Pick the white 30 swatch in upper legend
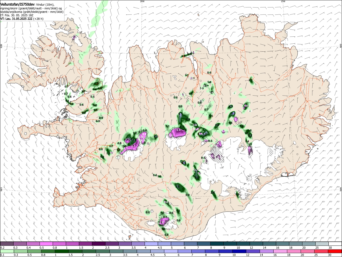This screenshot has width=342, height=257. pyautogui.click(x=335, y=244)
